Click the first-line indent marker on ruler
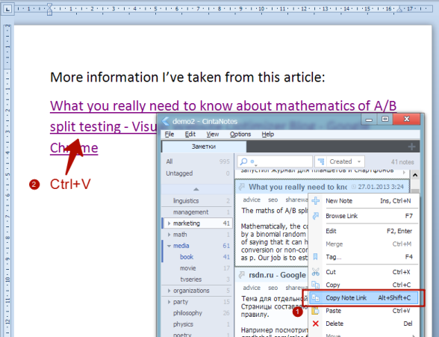439x337 pixels. coord(49,6)
